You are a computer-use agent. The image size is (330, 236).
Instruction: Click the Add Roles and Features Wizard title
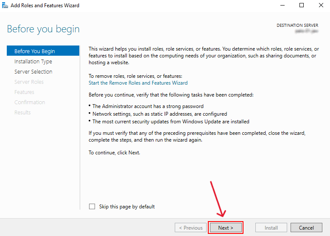[x=45, y=6]
